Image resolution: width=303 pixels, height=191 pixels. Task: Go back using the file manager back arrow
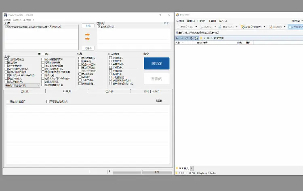[x=177, y=38]
